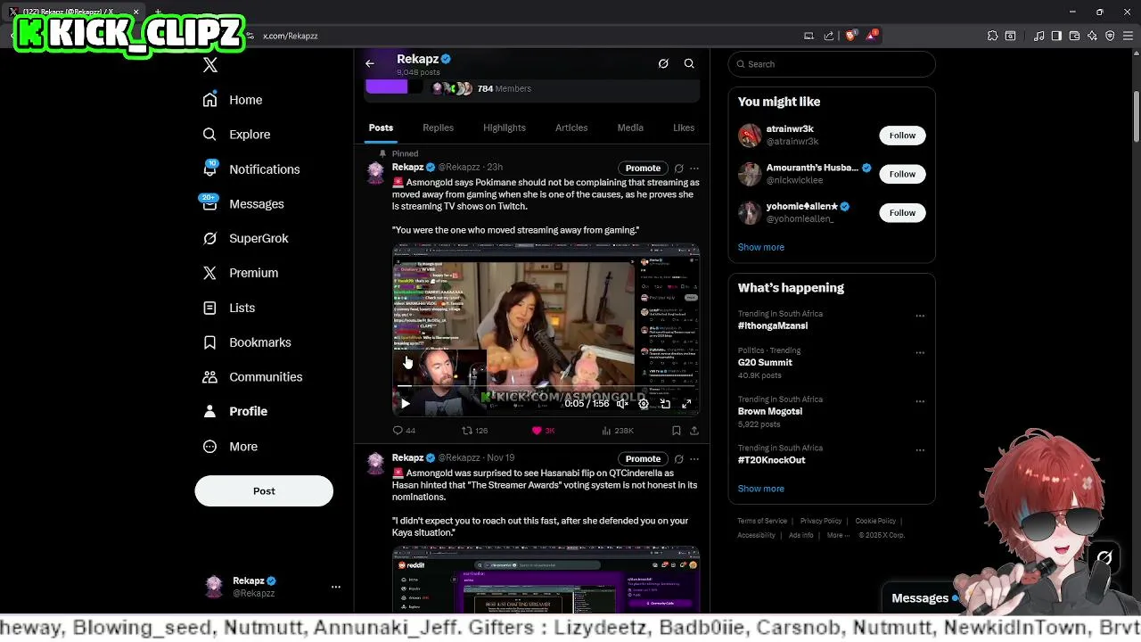
Task: Promote the Nov 19 Asmongold post
Action: click(x=643, y=458)
